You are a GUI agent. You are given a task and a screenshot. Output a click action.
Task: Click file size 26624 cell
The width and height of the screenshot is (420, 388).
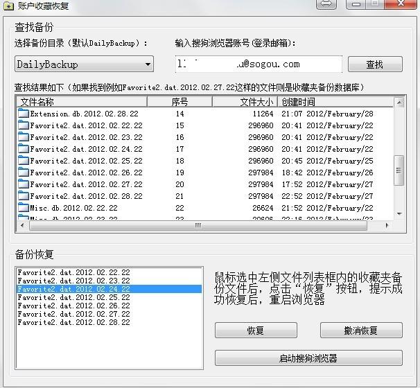pos(263,208)
